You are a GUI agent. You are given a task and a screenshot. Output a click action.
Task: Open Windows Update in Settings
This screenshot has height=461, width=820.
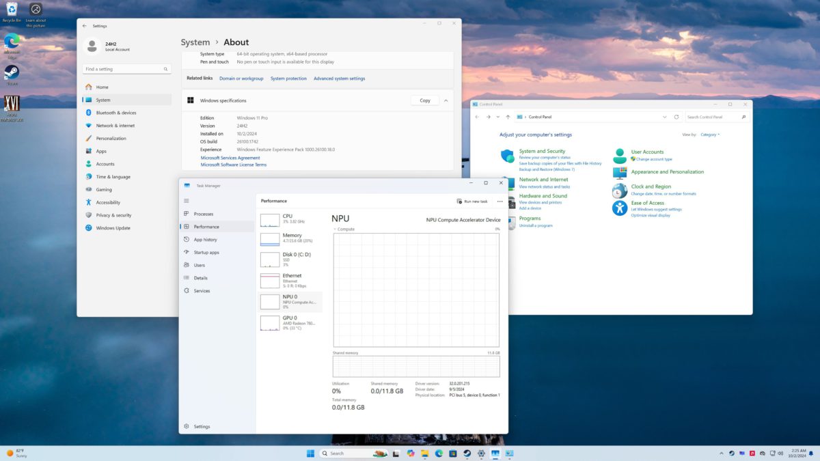[113, 227]
